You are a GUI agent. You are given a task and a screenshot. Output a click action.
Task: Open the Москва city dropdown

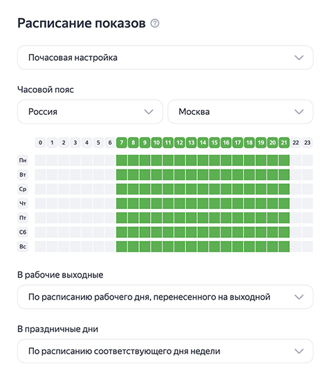240,111
